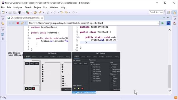Click the browser Refresh icon
The image size is (178, 100).
click(x=22, y=23)
